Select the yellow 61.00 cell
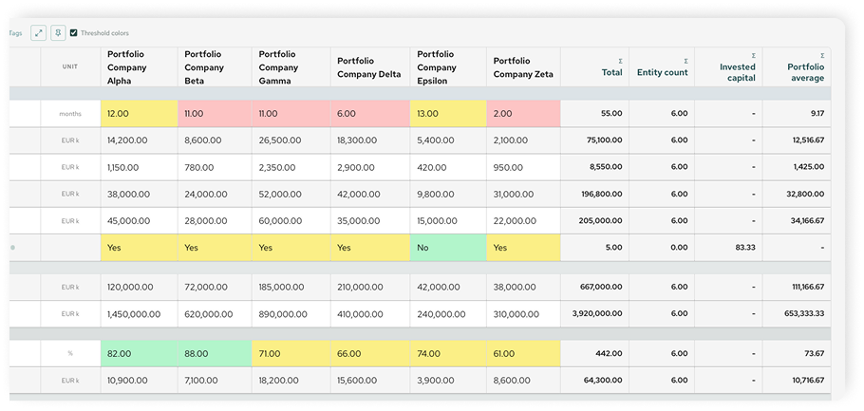The height and width of the screenshot is (411, 864). coord(523,354)
